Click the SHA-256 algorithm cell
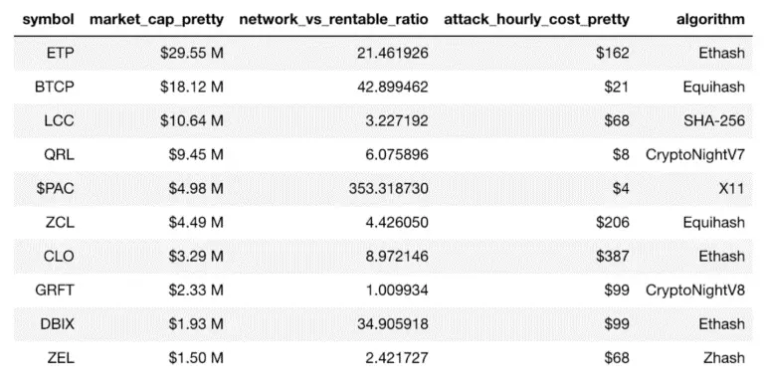The height and width of the screenshot is (387, 764). click(x=714, y=120)
